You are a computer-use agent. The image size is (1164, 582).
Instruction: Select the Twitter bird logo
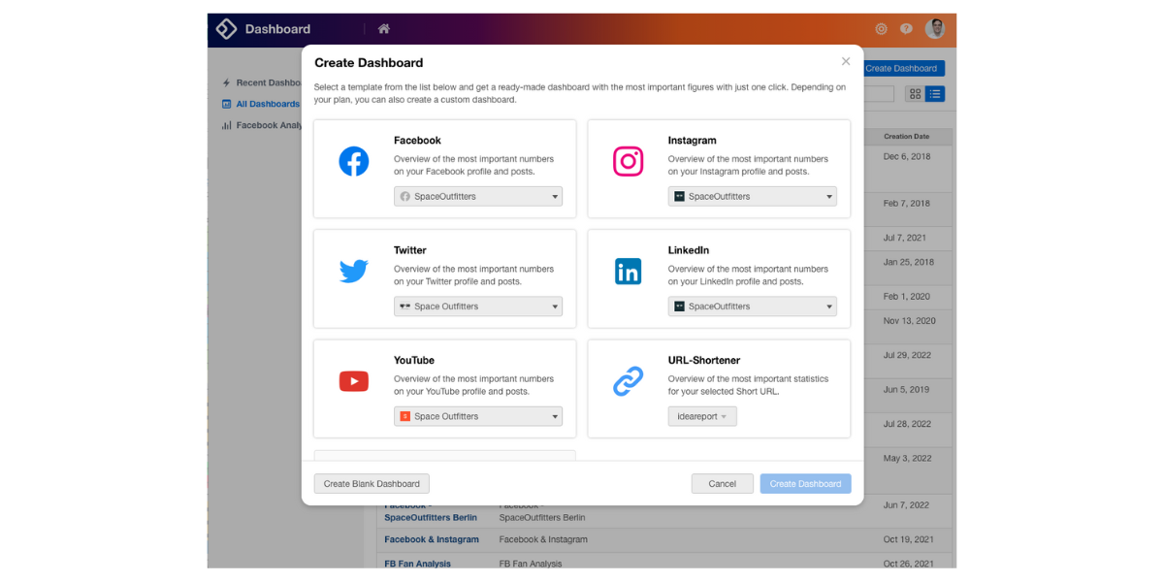tap(354, 272)
